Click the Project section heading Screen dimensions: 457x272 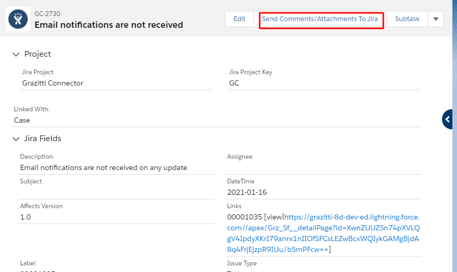click(38, 54)
